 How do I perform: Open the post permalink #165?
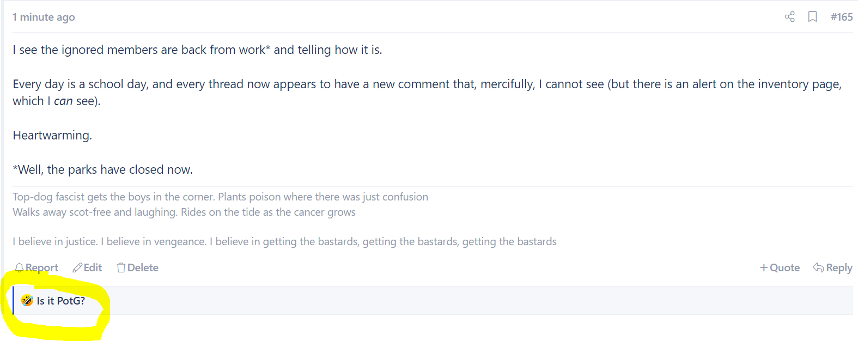842,17
